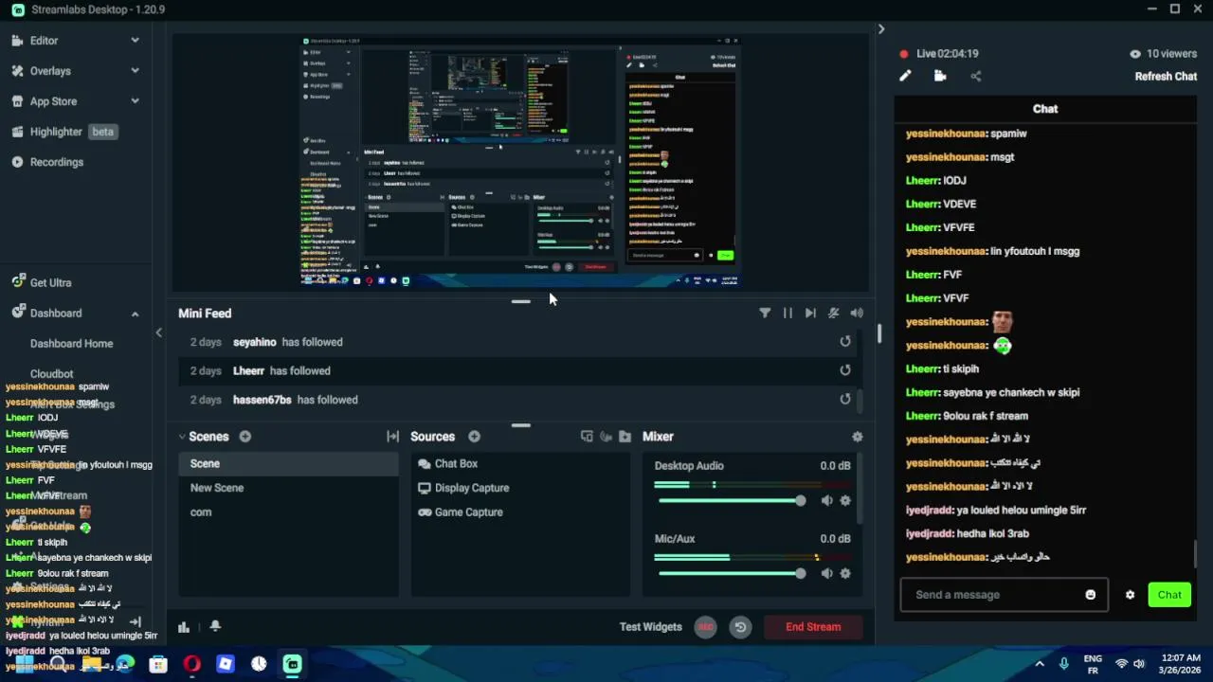Image resolution: width=1213 pixels, height=682 pixels.
Task: Open scene transitions icon
Action: pos(392,437)
